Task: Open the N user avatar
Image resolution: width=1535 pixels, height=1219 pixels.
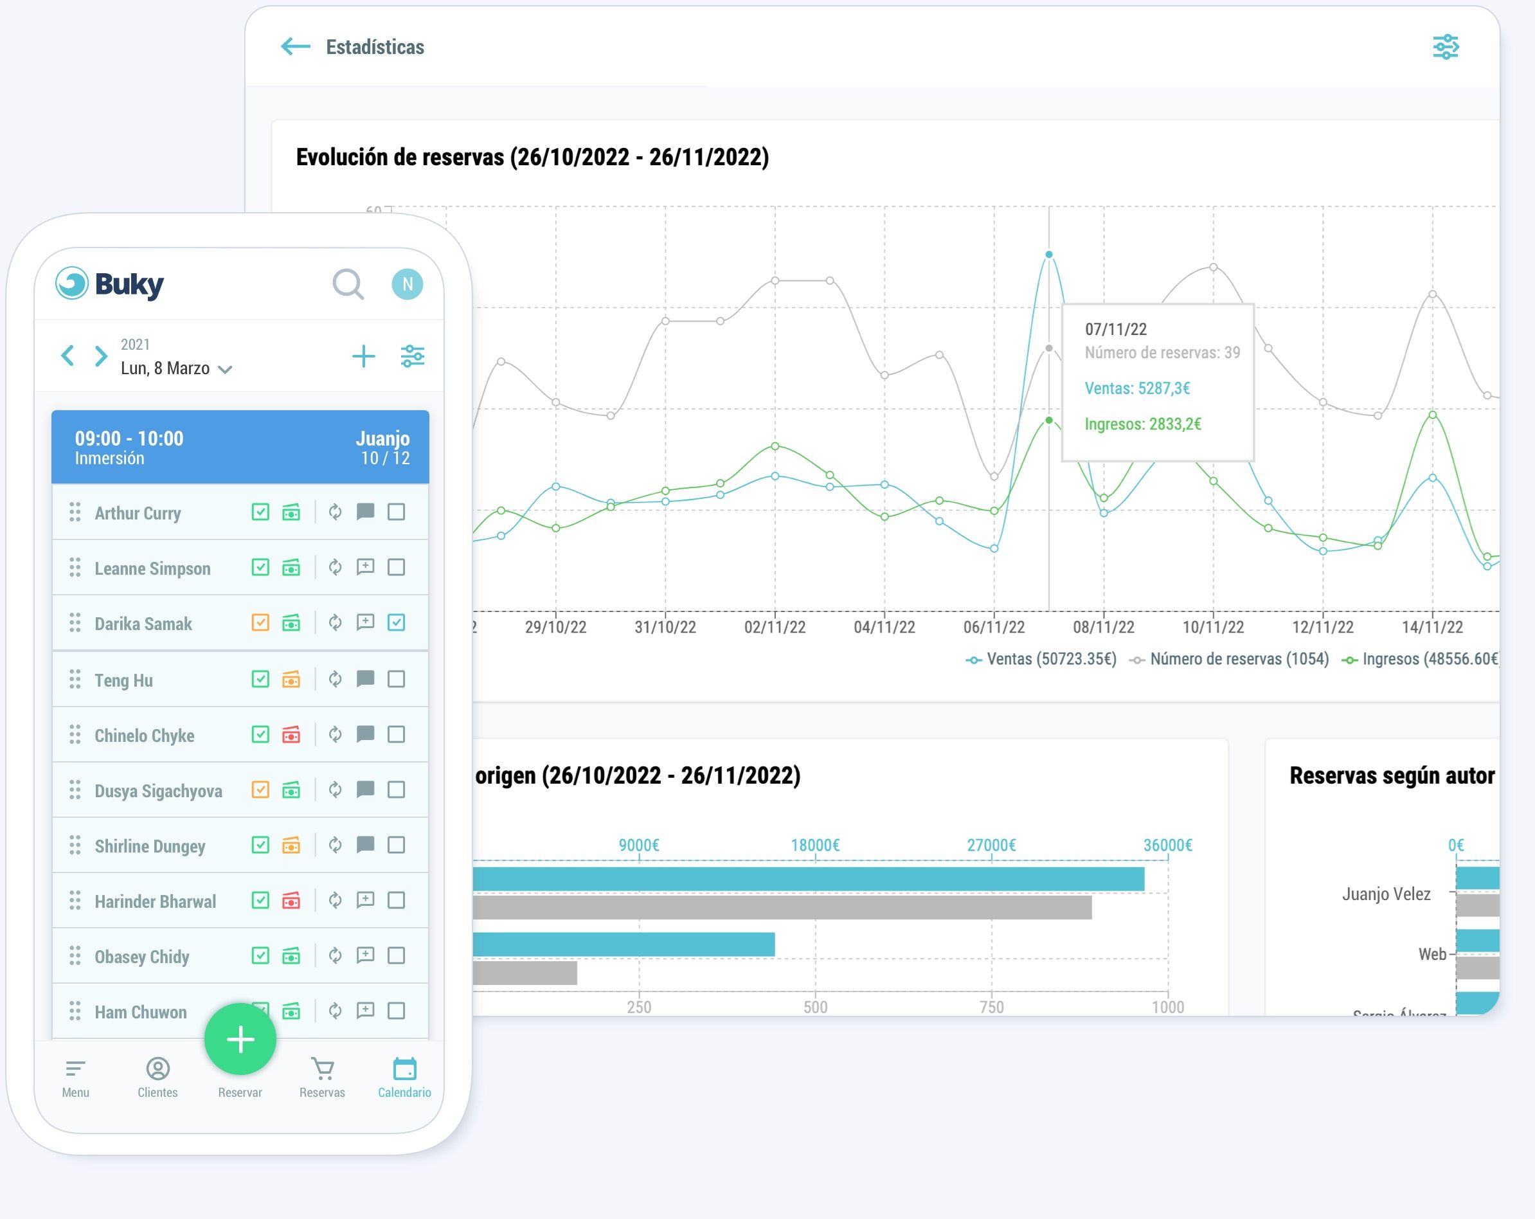Action: pos(408,284)
